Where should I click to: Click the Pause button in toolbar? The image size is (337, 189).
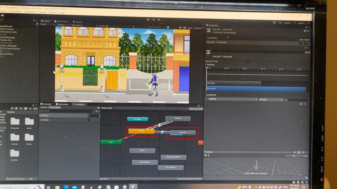[x=153, y=20]
